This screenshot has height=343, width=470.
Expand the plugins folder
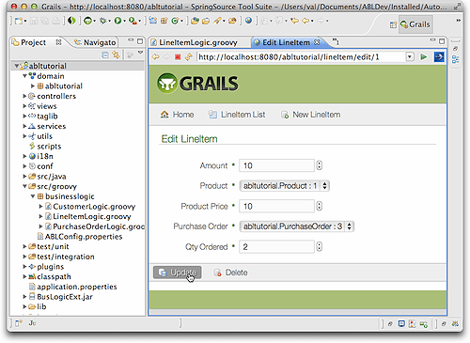[x=24, y=267]
